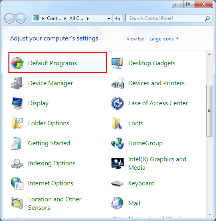
Task: Open the Display link
Action: click(x=38, y=103)
